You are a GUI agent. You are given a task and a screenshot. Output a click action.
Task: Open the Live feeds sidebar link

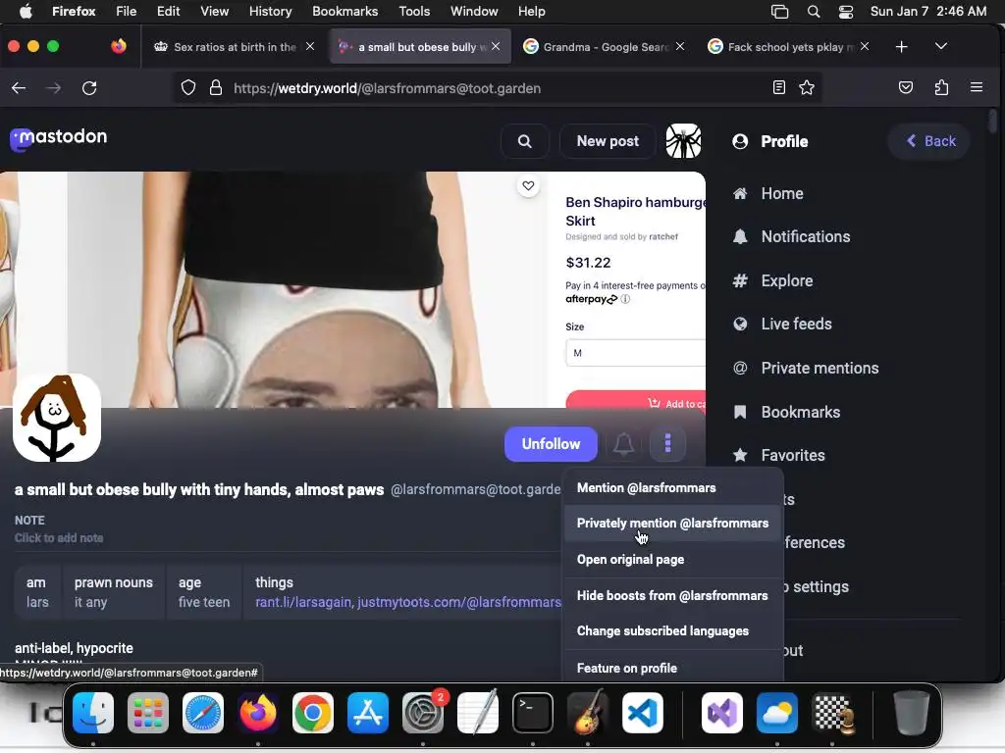click(x=796, y=324)
